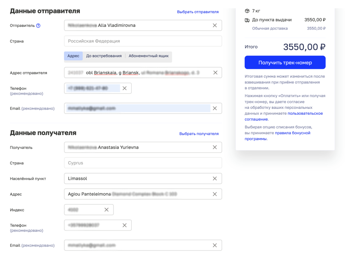345x259 pixels.
Task: Open the правила бонусной программы link
Action: point(293,133)
